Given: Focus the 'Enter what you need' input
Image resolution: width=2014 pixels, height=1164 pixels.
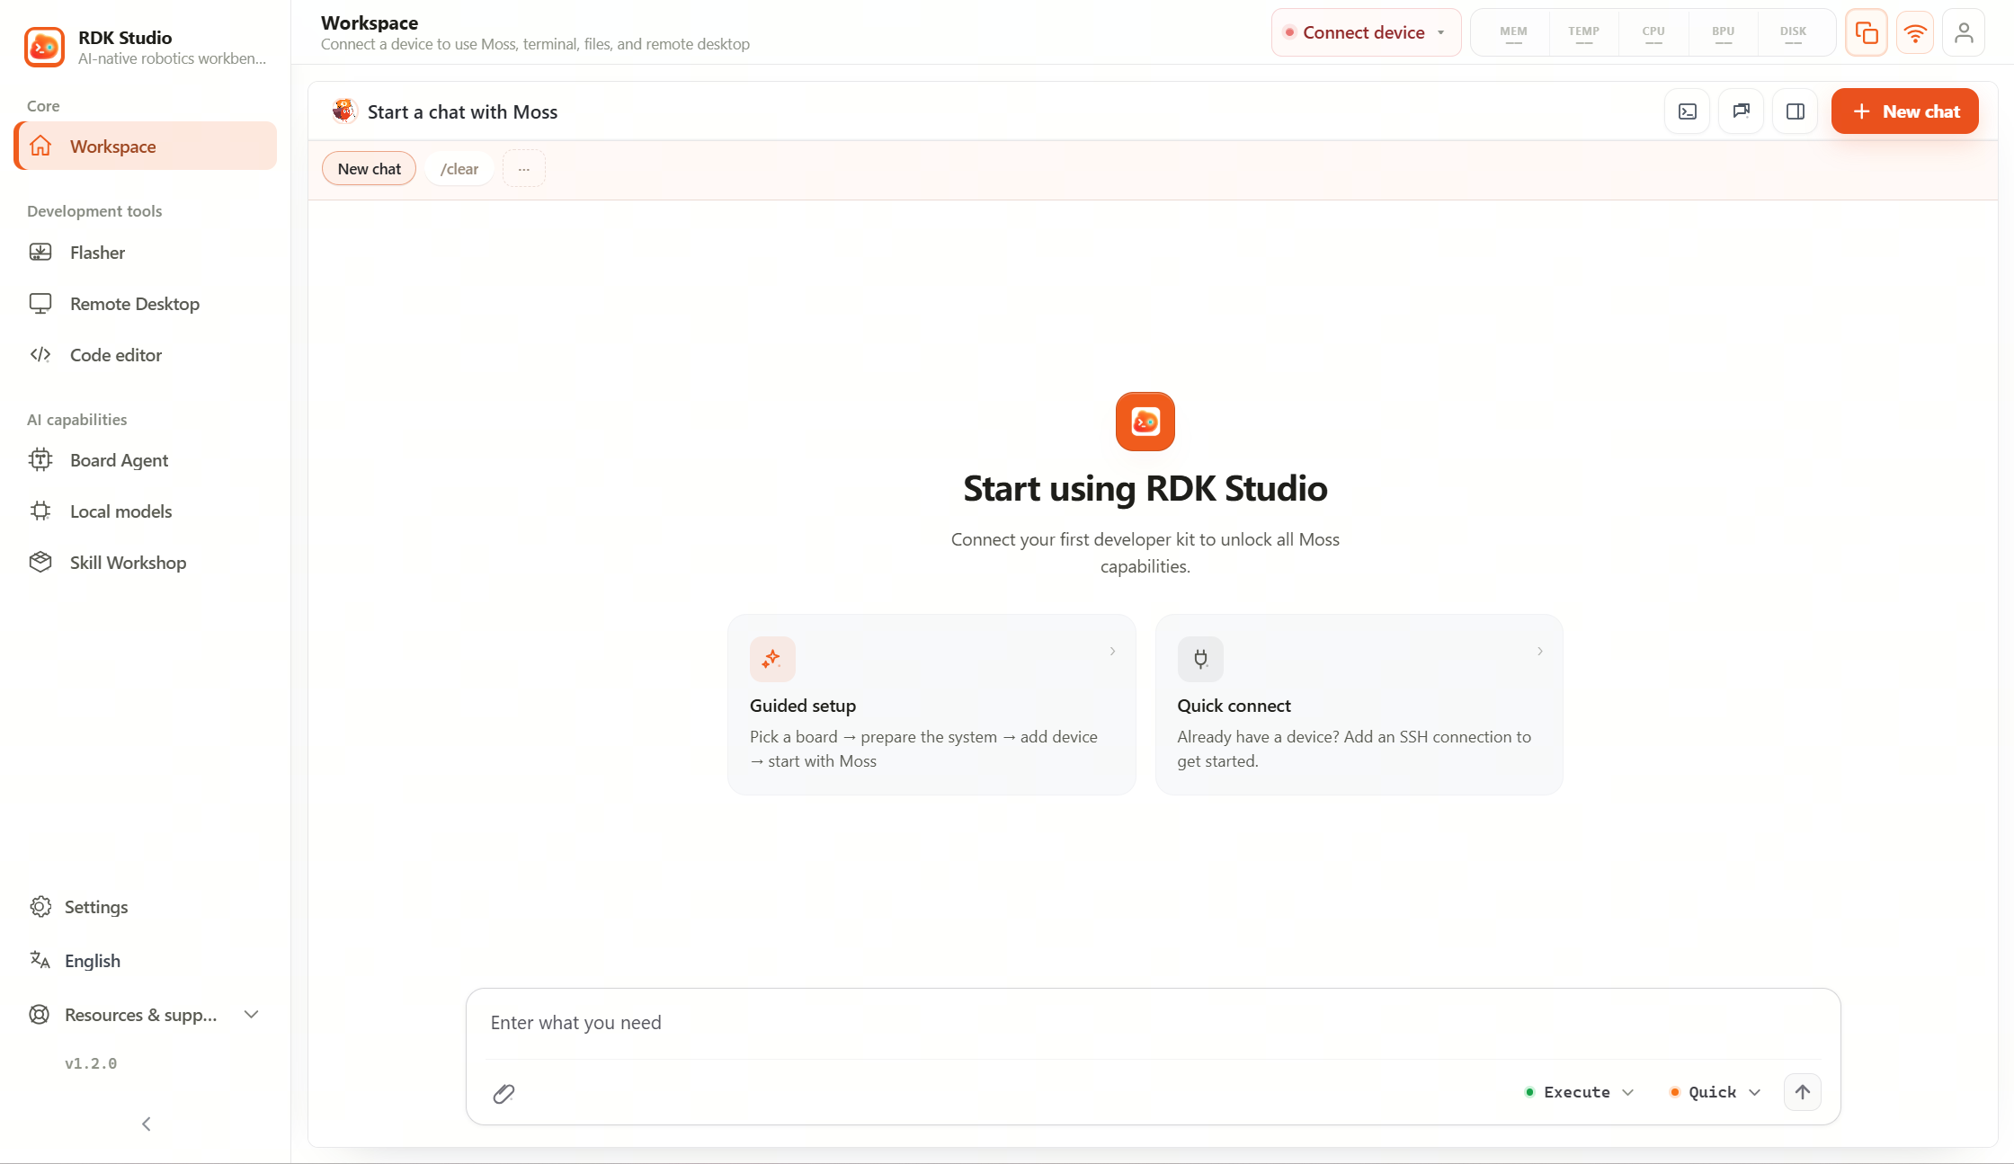Looking at the screenshot, I should (1154, 1023).
